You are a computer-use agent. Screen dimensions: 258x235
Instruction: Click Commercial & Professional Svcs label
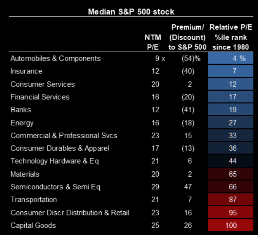click(64, 136)
